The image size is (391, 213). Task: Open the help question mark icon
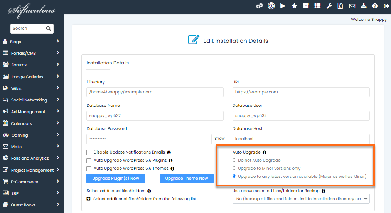click(x=375, y=6)
